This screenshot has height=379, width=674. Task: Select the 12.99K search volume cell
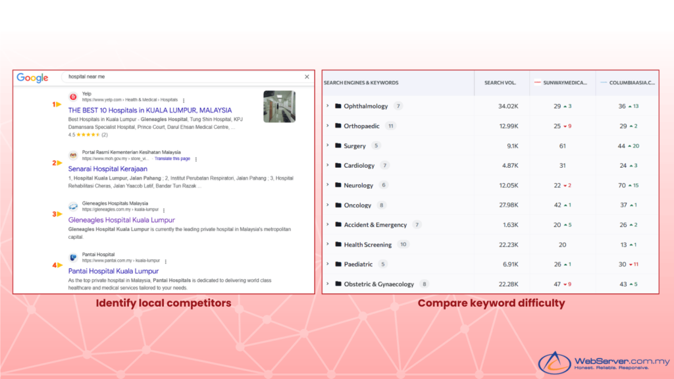pos(509,126)
